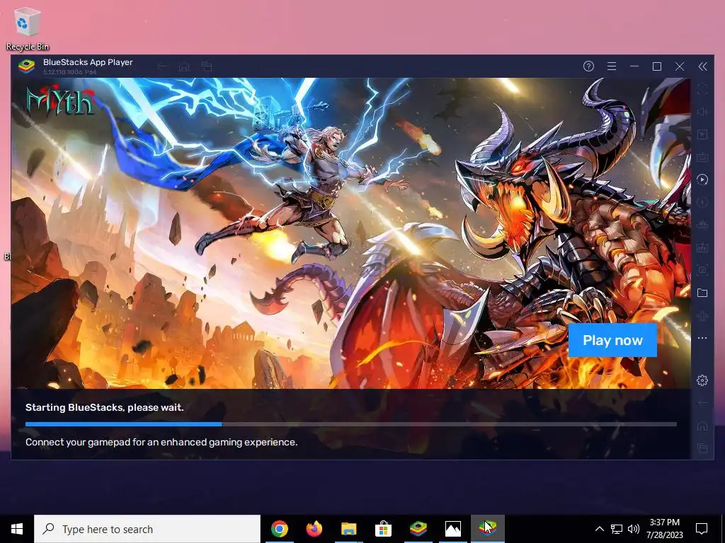Click the 'Connect your gamepad' tip text
725x543 pixels.
161,443
